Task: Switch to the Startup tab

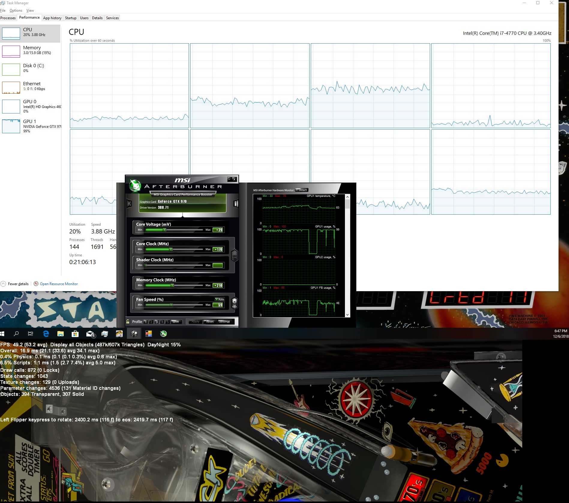Action: pyautogui.click(x=71, y=18)
